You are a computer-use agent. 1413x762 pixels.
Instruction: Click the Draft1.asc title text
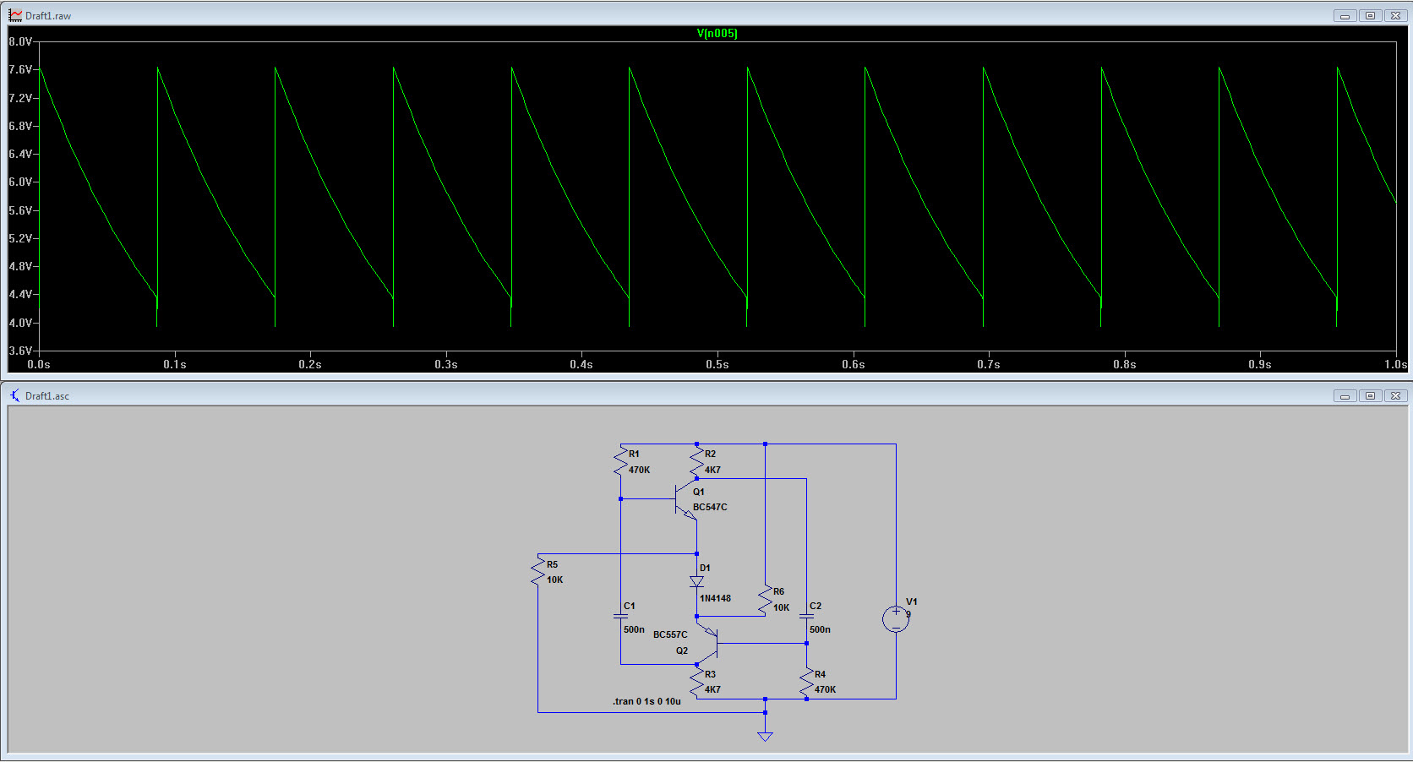(x=47, y=396)
